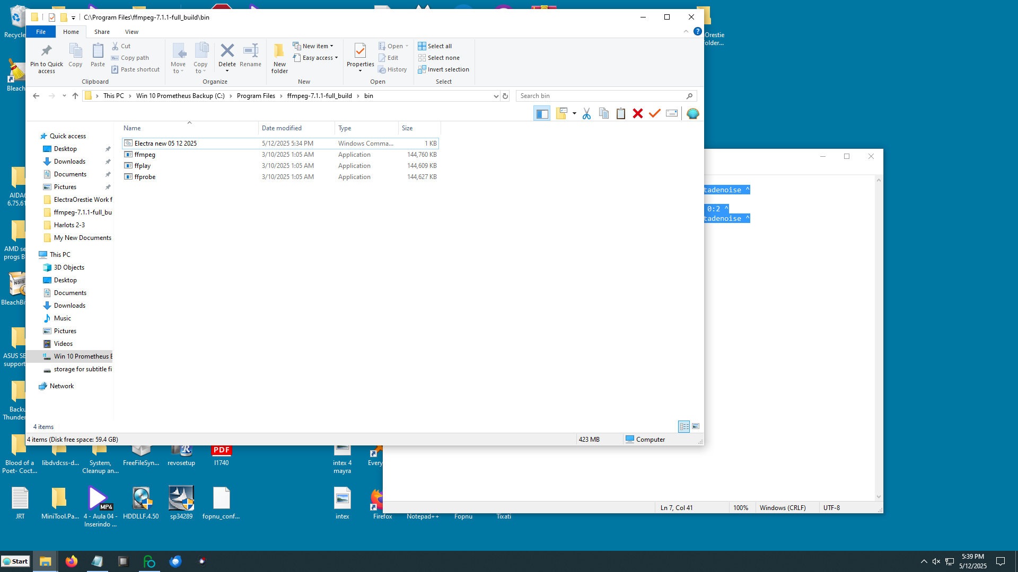Open Classic Shell settings shell icon

pos(692,113)
